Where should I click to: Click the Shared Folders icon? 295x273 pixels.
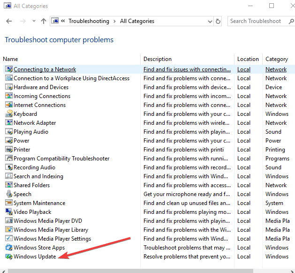pos(9,185)
